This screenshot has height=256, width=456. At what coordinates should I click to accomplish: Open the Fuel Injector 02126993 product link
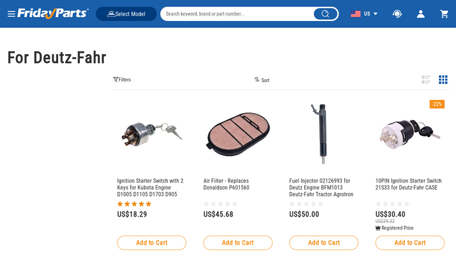[323, 187]
